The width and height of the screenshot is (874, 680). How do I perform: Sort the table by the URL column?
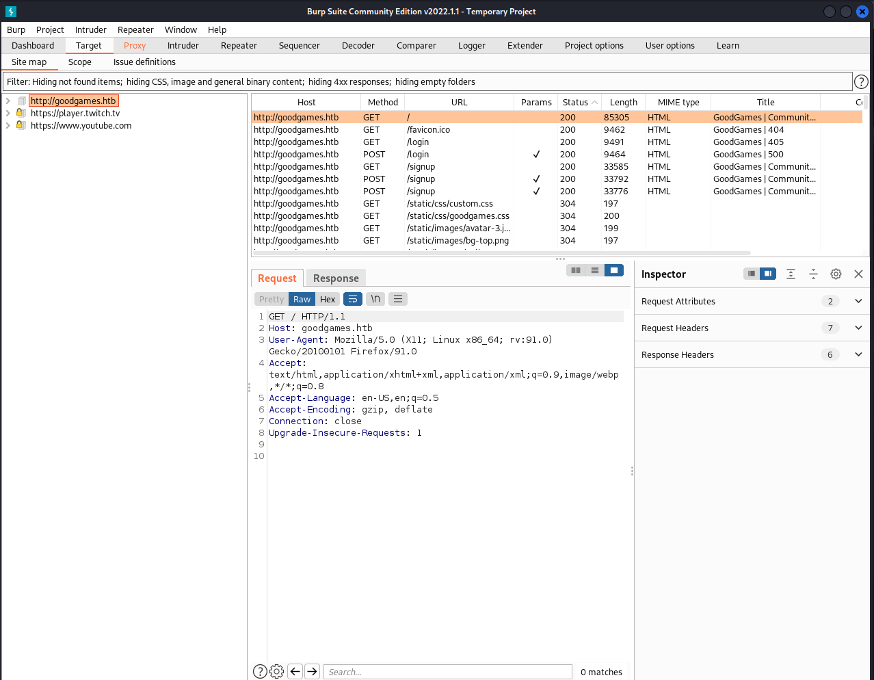coord(460,102)
